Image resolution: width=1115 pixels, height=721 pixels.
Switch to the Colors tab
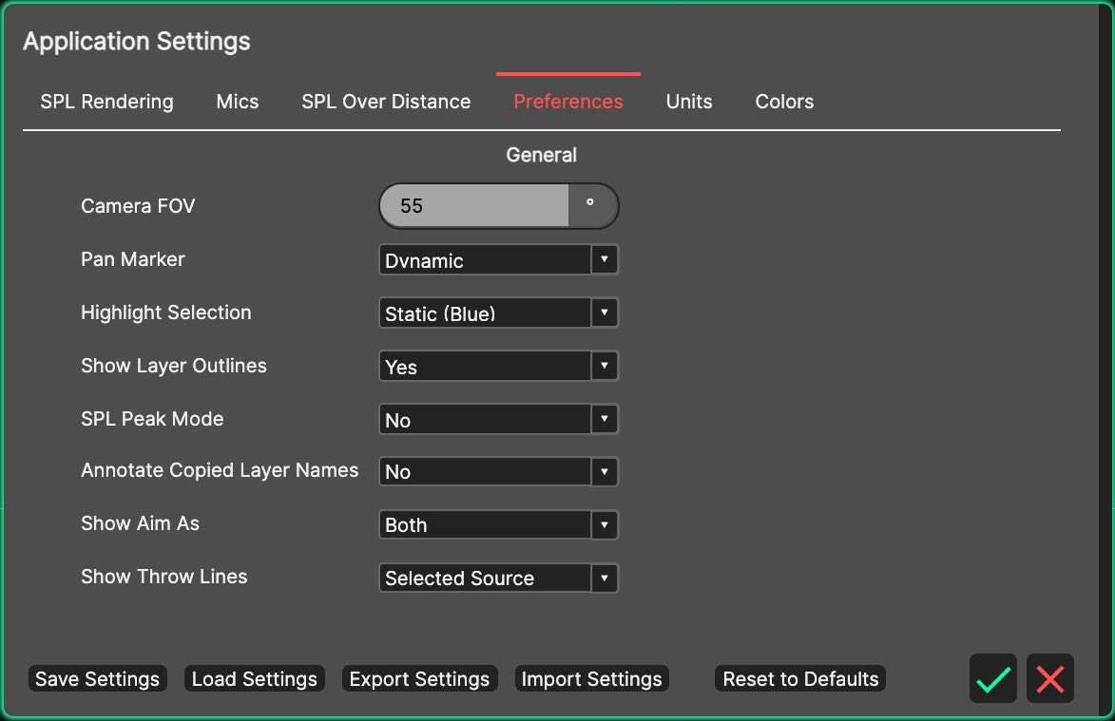pos(784,102)
